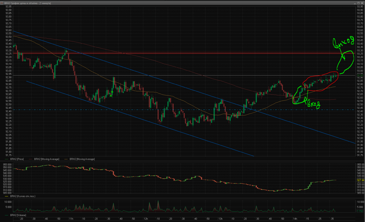This screenshot has height=222, width=365.
Task: Click the '11h' label on the time axis
Action: point(71,219)
